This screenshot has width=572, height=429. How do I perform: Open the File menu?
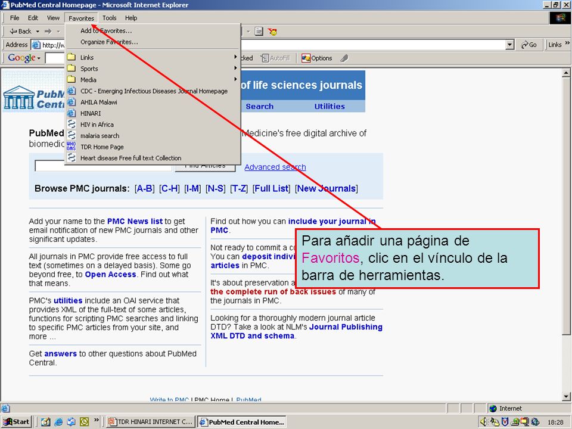point(14,18)
